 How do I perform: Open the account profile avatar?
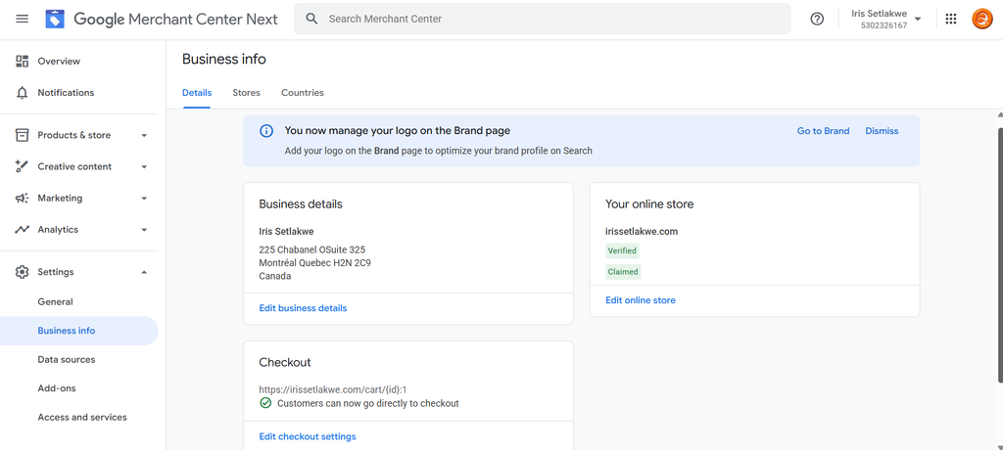[x=981, y=19]
